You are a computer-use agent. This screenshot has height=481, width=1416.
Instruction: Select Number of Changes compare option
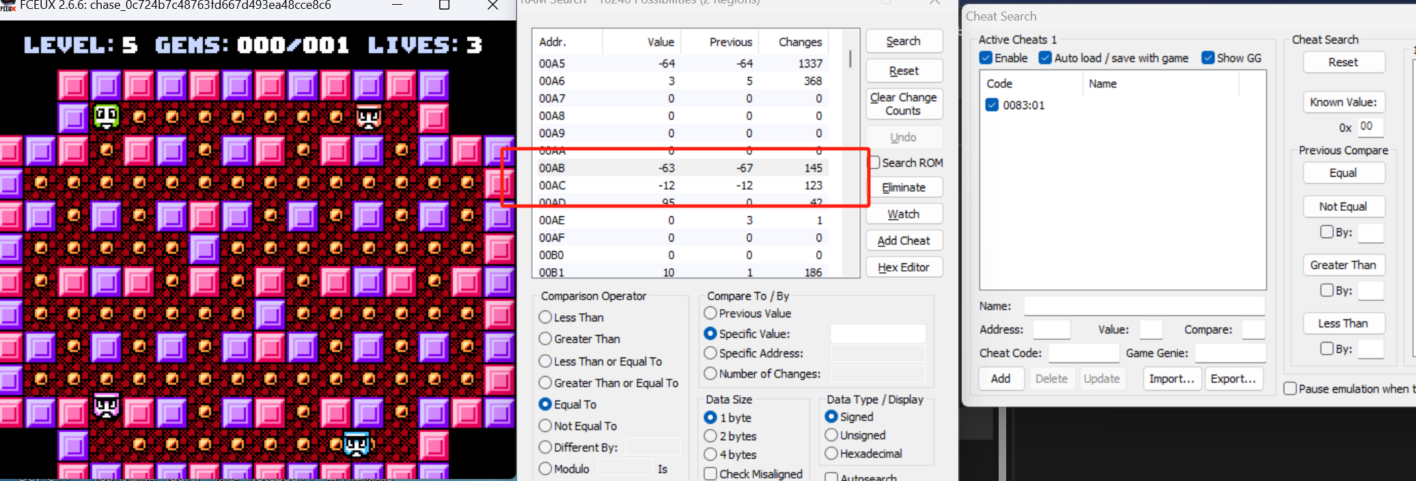tap(710, 374)
